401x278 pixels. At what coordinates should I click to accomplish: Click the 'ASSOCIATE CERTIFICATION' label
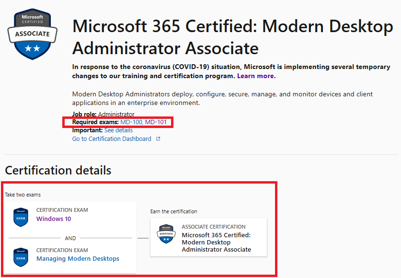[214, 227]
